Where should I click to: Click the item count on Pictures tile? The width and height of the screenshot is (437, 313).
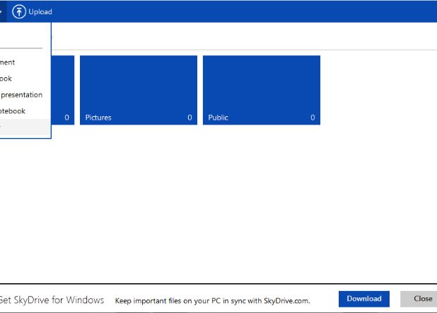pyautogui.click(x=190, y=118)
